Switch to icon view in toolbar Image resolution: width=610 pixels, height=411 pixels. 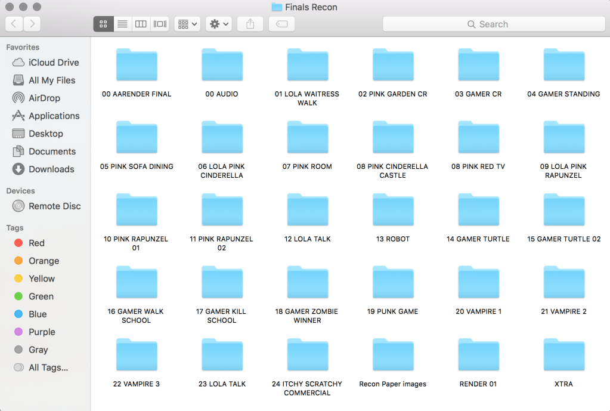coord(103,24)
